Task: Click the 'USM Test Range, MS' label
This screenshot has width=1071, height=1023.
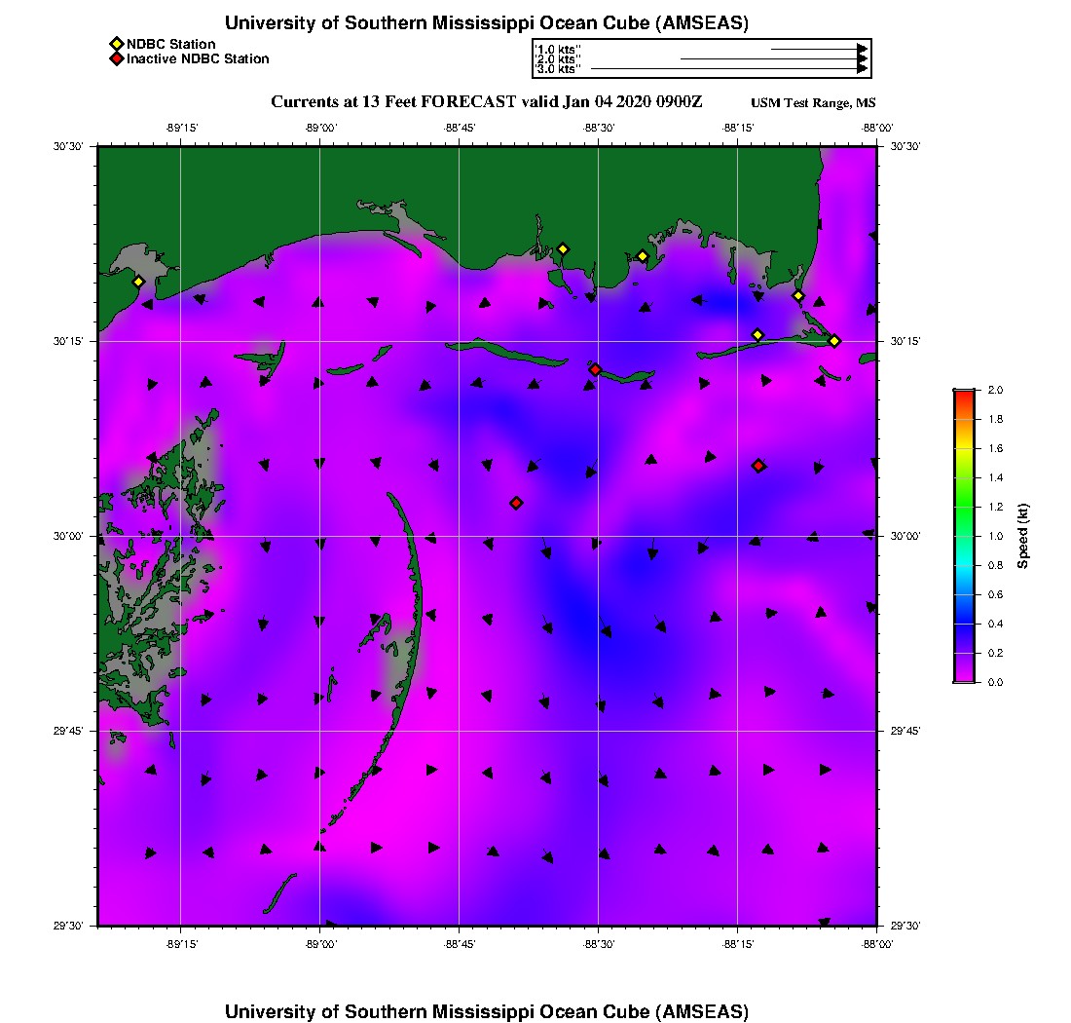Action: point(813,103)
